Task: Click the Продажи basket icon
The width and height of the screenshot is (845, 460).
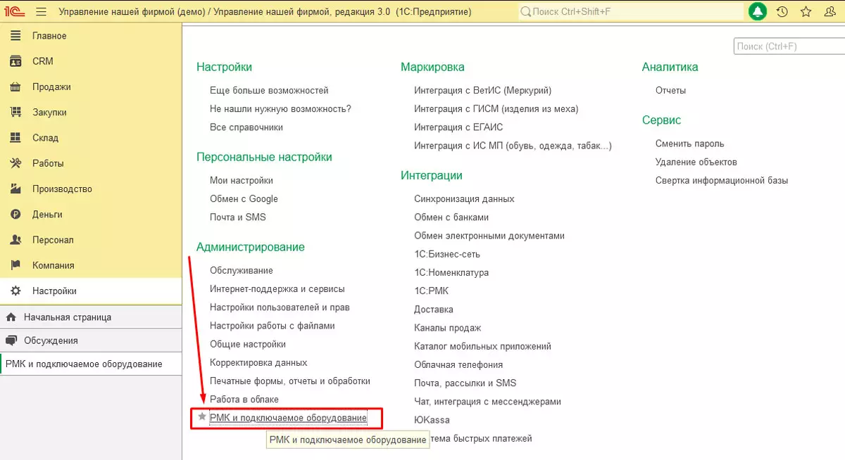Action: pyautogui.click(x=15, y=87)
